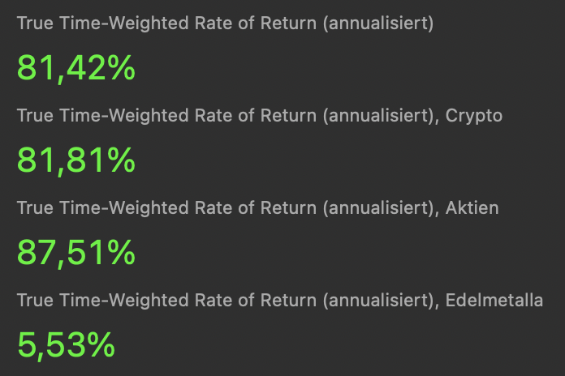Click "Rate of Return" in the Edelmetalla heading
Image resolution: width=565 pixels, height=376 pixels.
255,301
